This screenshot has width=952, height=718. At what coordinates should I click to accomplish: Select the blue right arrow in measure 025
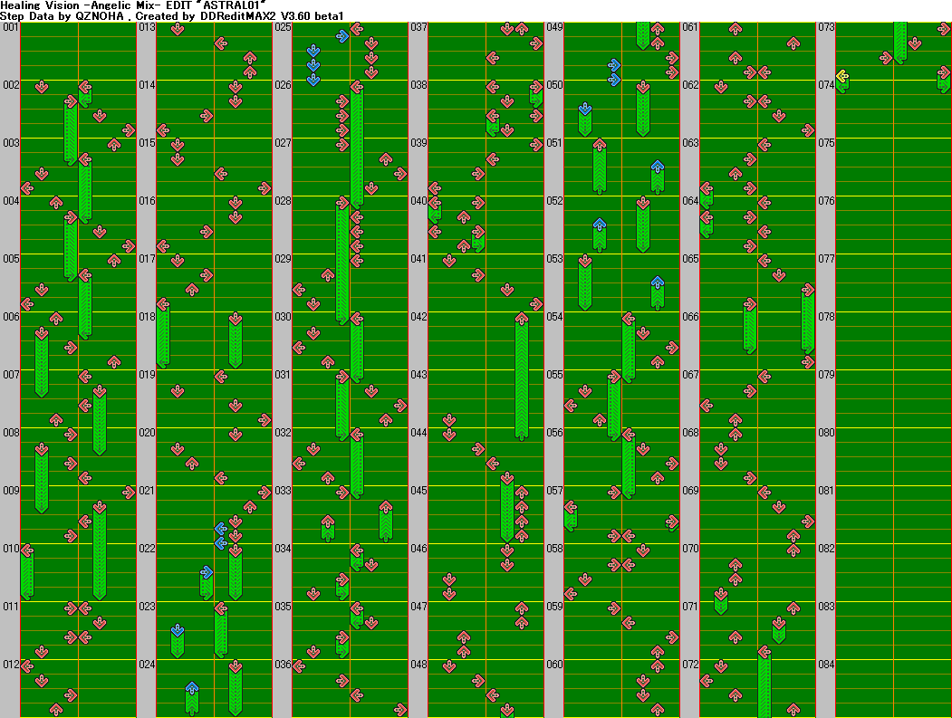tap(342, 36)
